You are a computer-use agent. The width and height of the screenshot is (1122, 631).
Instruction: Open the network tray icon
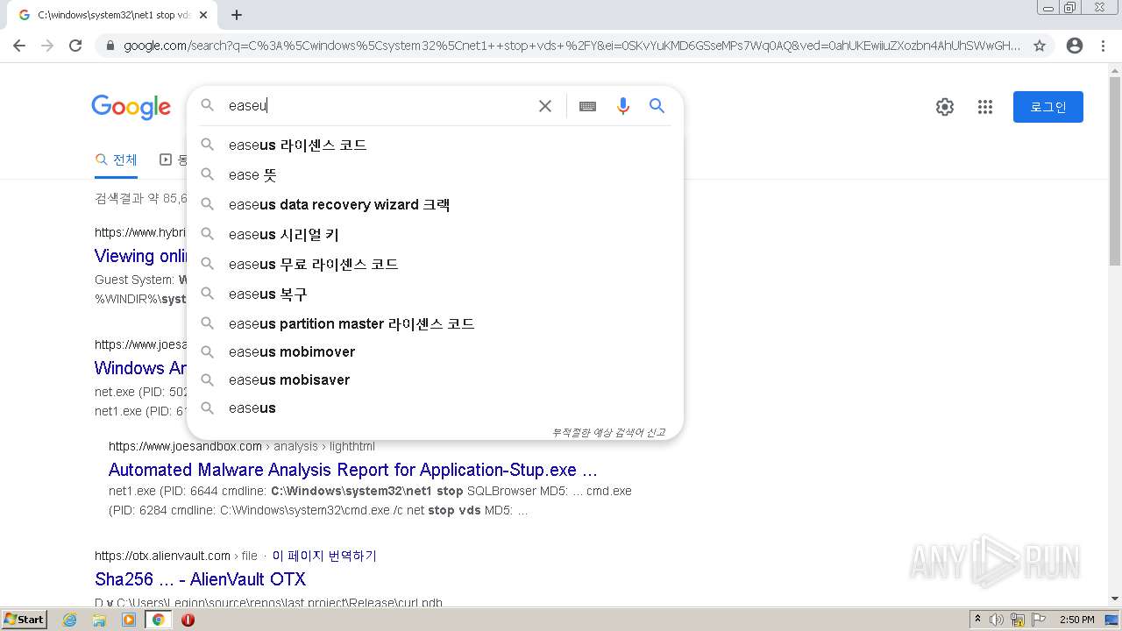coord(1018,620)
